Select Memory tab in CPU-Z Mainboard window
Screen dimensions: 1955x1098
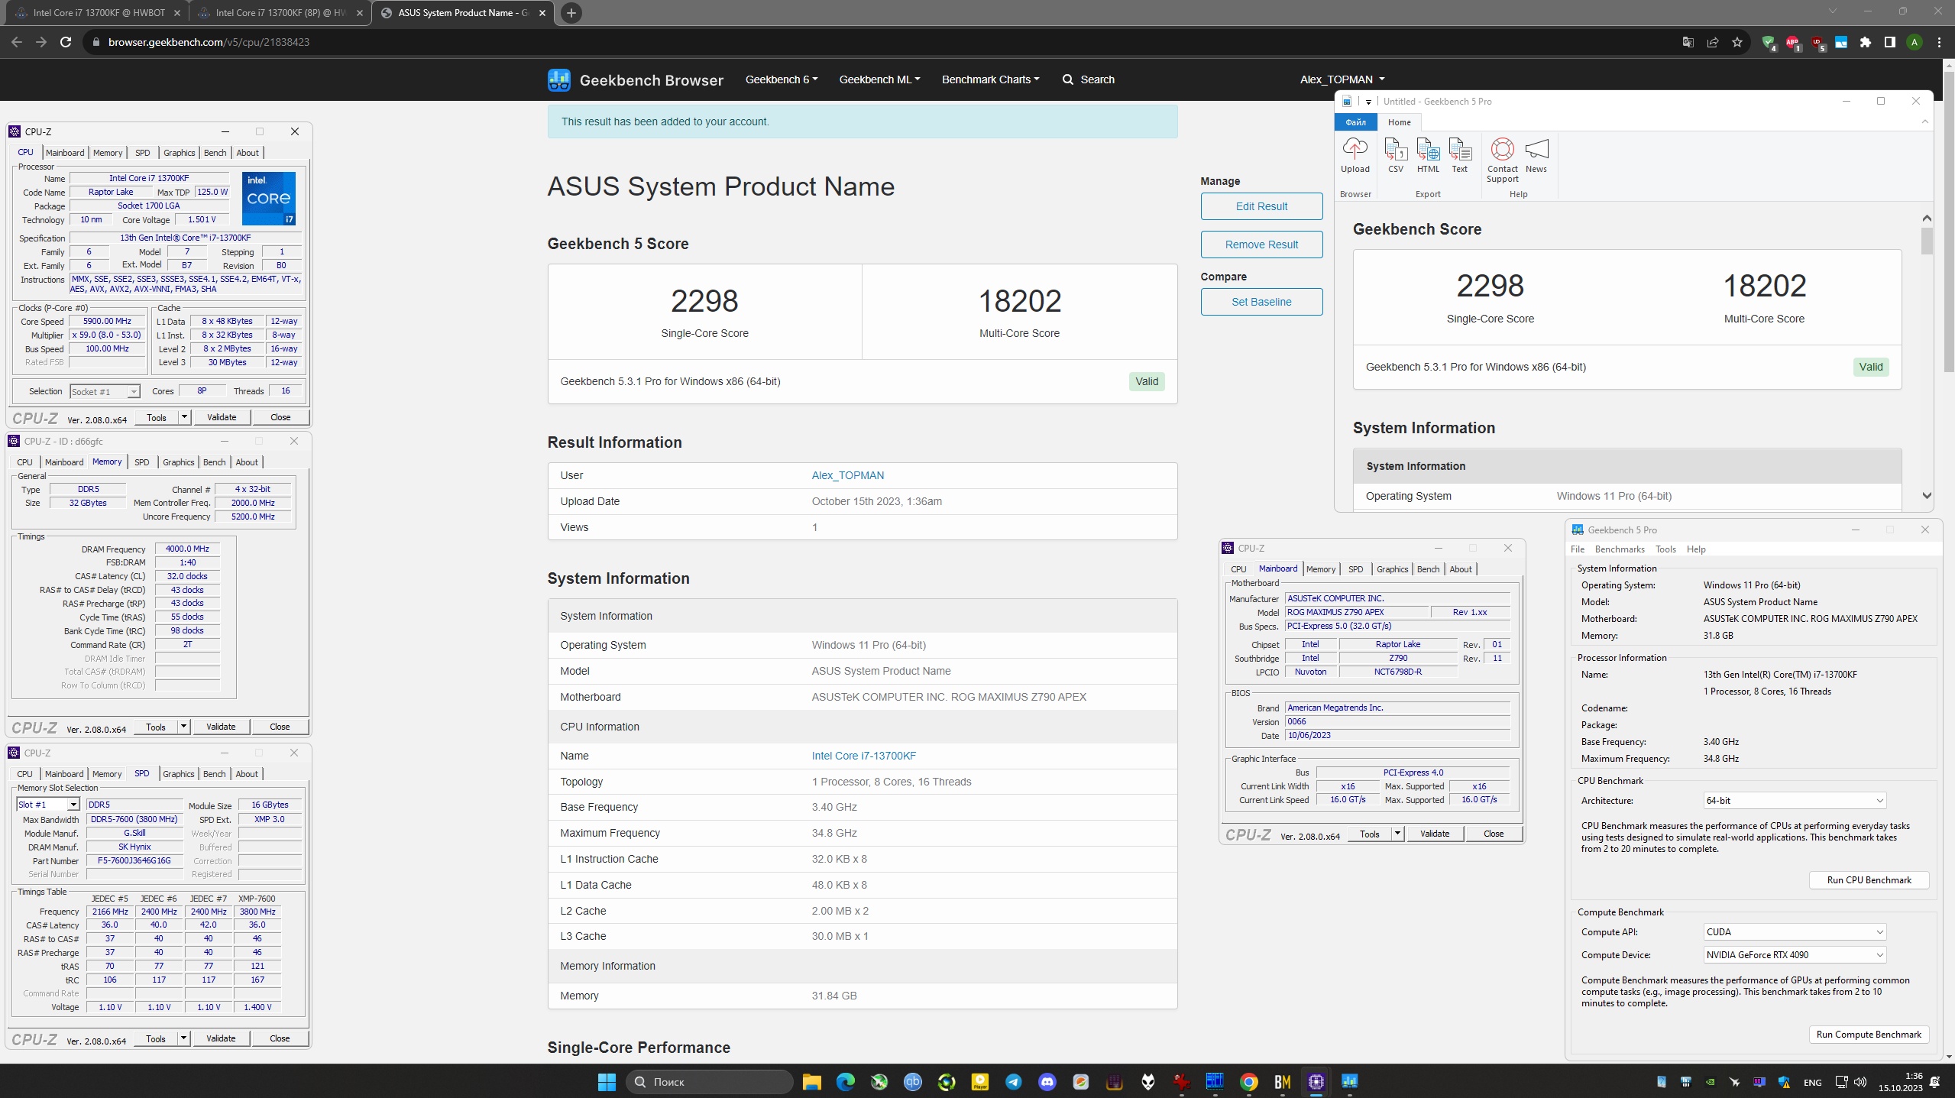click(1320, 569)
